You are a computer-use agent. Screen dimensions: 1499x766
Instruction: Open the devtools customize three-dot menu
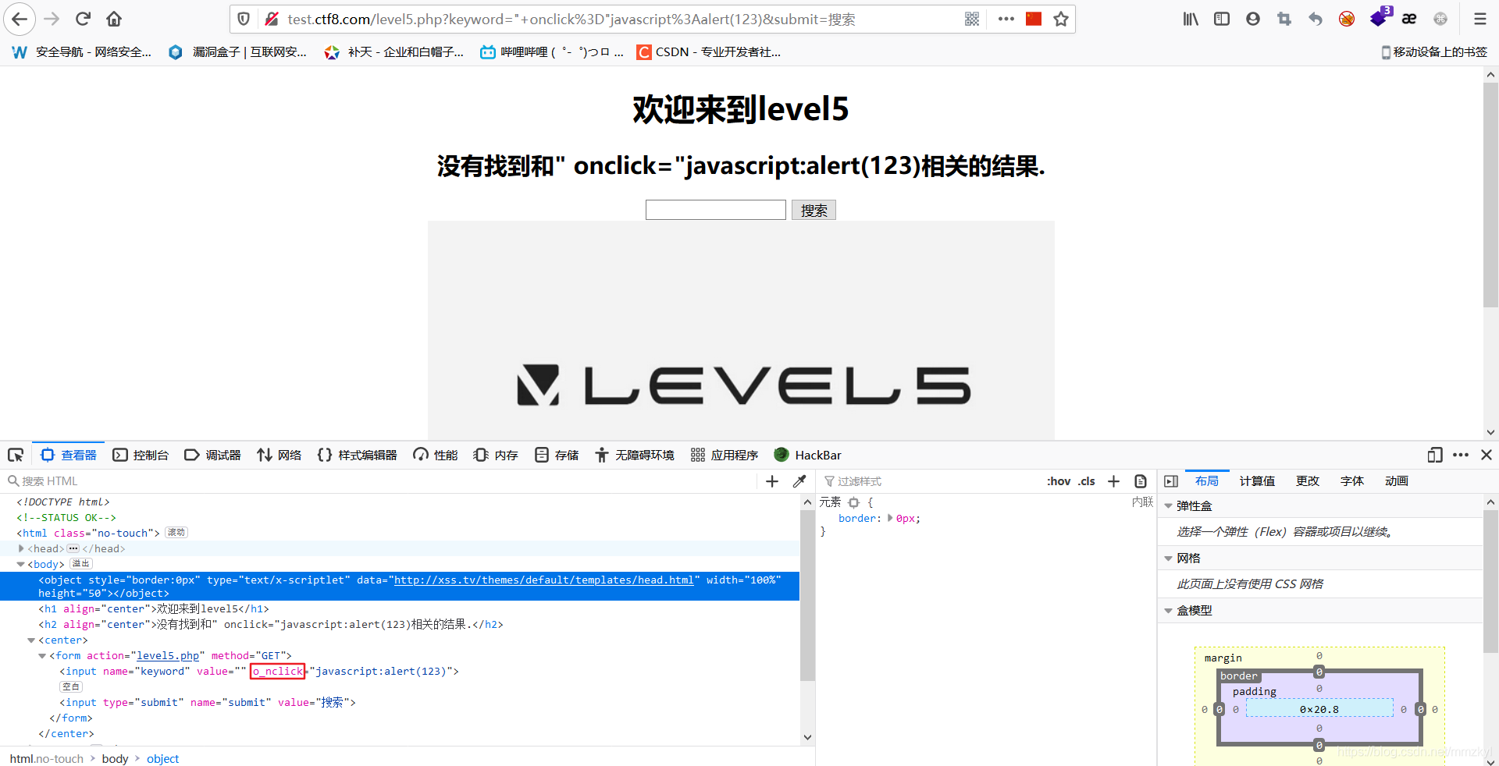pos(1461,455)
